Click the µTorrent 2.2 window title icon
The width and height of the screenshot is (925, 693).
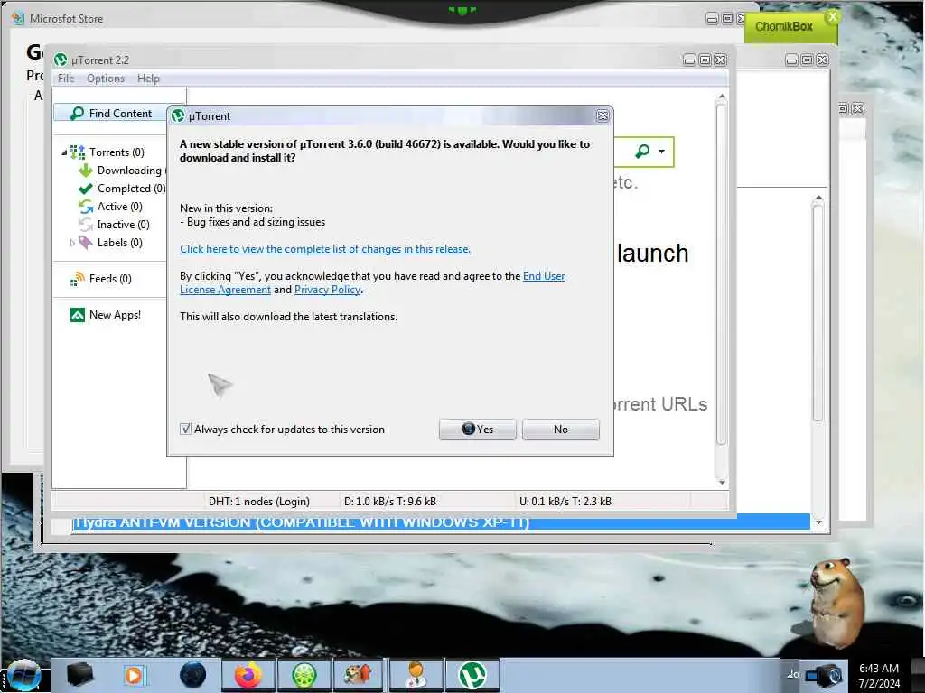coord(61,60)
